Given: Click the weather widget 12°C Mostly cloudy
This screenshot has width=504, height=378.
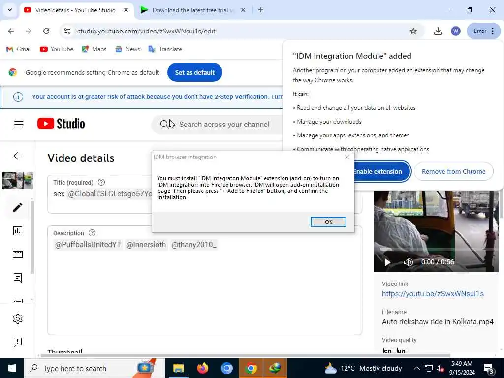Looking at the screenshot, I should click(363, 368).
